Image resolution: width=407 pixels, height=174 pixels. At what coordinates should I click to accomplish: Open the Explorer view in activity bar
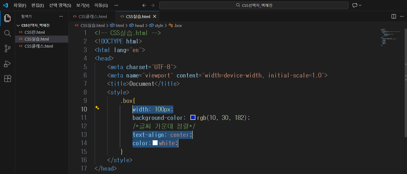tap(8, 18)
